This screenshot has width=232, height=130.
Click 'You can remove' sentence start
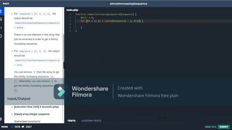pyautogui.click(x=23, y=72)
